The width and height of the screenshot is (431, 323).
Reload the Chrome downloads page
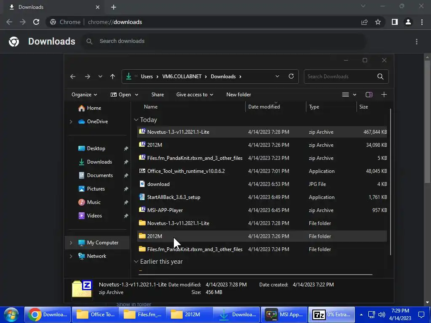click(36, 22)
